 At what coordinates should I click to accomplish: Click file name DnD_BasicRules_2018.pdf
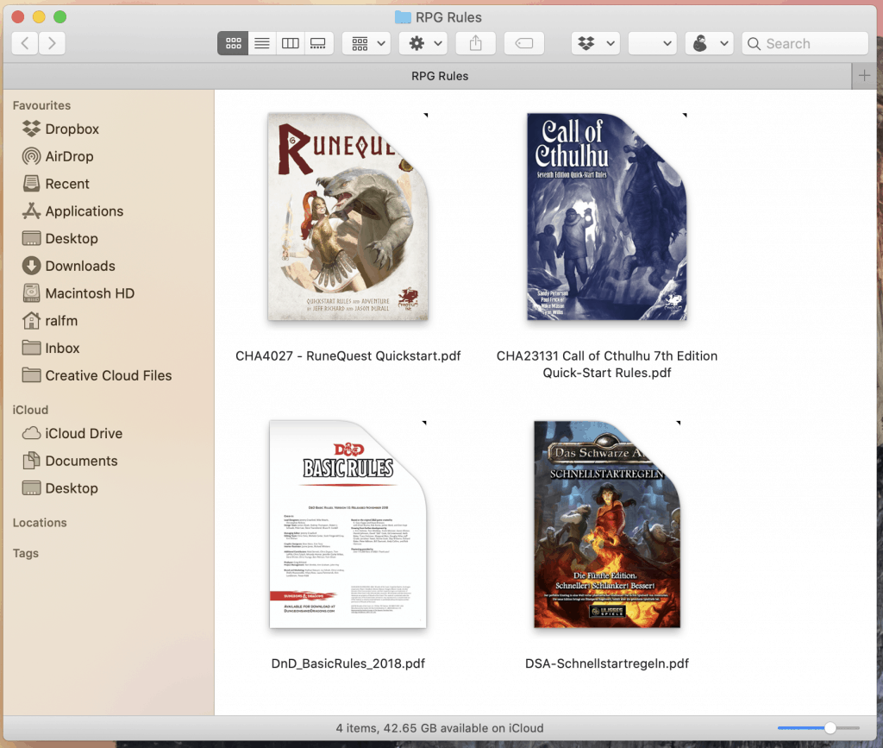(x=348, y=663)
